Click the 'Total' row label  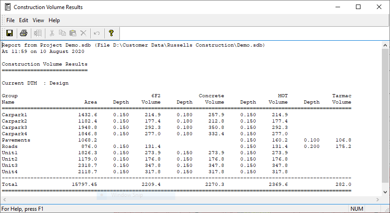10,184
